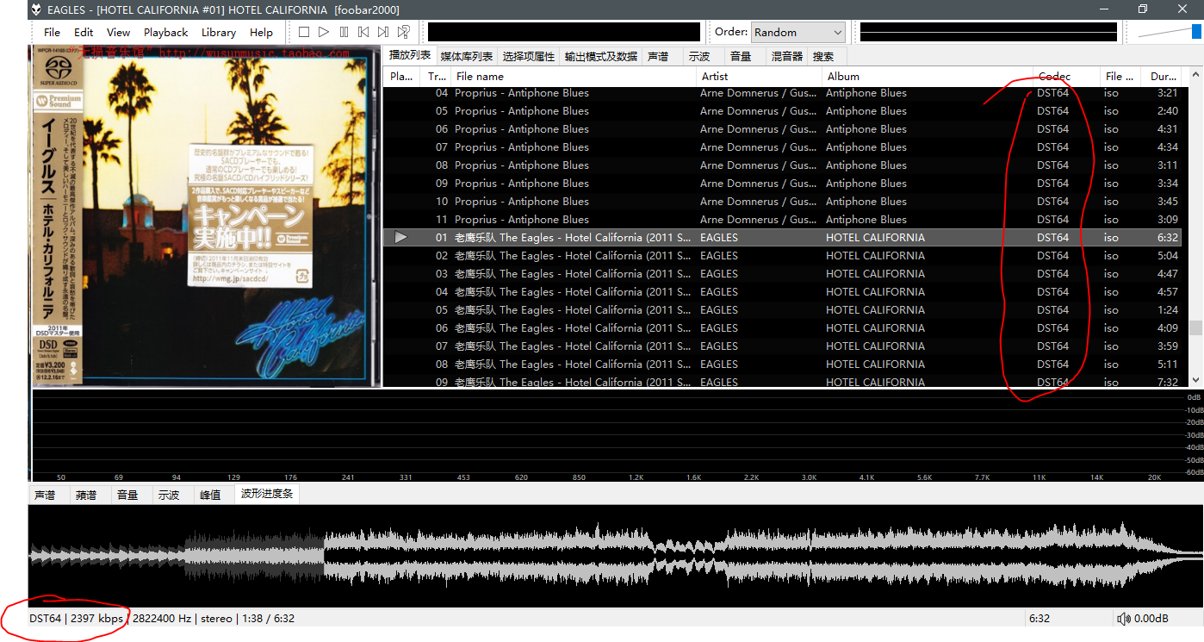This screenshot has width=1204, height=642.
Task: Open the playback Order dropdown
Action: 797,32
